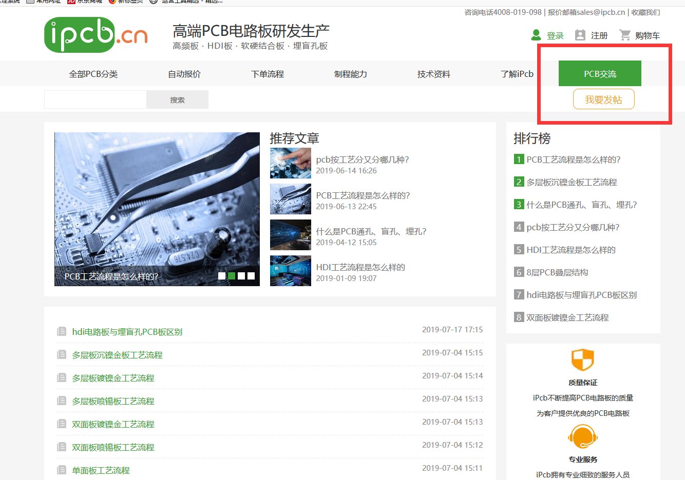The width and height of the screenshot is (685, 480).
Task: Open the 全部PCB分类 category menu
Action: pyautogui.click(x=93, y=74)
